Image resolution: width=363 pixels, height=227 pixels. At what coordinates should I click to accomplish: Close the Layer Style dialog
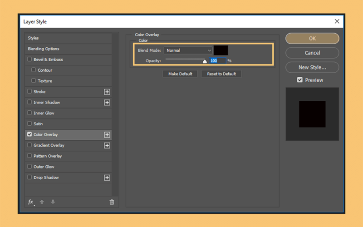(337, 21)
